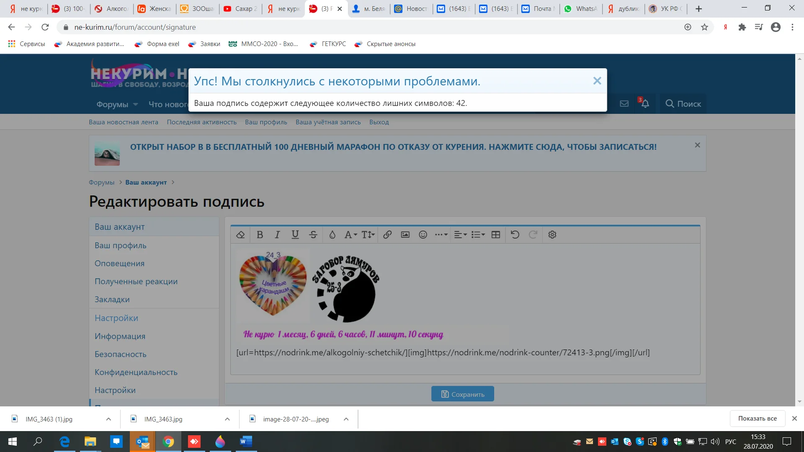Insert a table into the signature

point(496,235)
